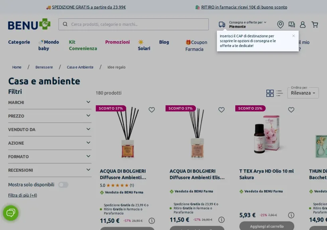Expand the RECENSIONI filter
The width and height of the screenshot is (327, 230).
(x=49, y=170)
